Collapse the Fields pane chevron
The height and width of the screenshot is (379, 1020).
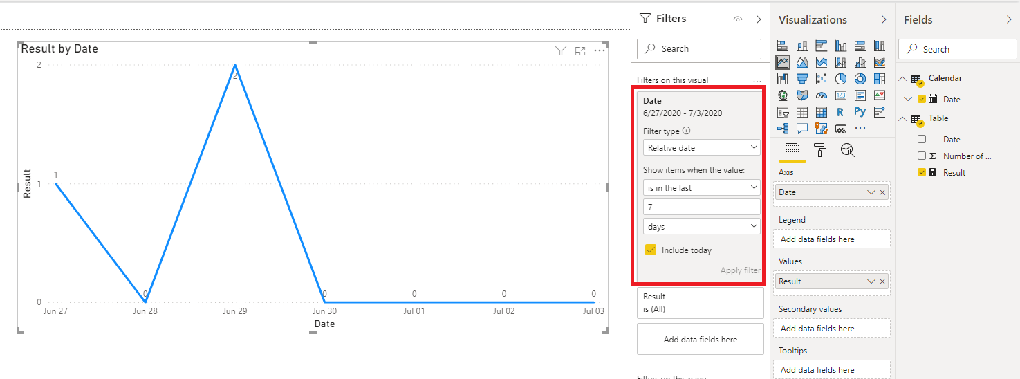(1009, 19)
